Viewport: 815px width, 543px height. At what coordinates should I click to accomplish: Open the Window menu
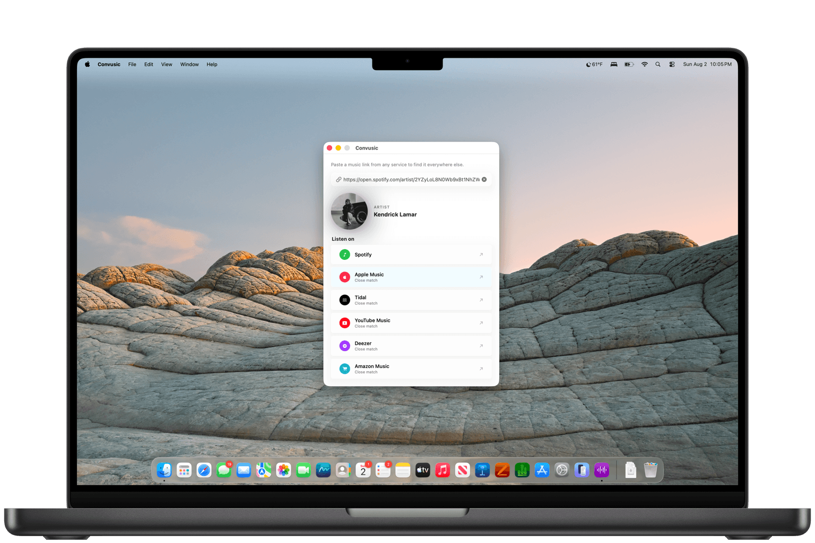[x=189, y=65]
